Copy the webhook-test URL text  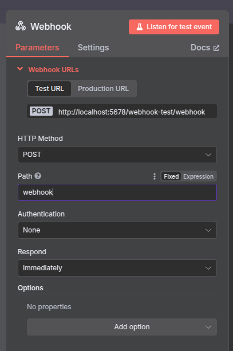click(132, 112)
